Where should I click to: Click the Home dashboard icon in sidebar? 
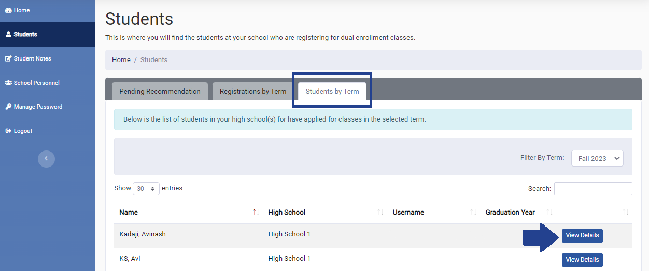point(8,10)
